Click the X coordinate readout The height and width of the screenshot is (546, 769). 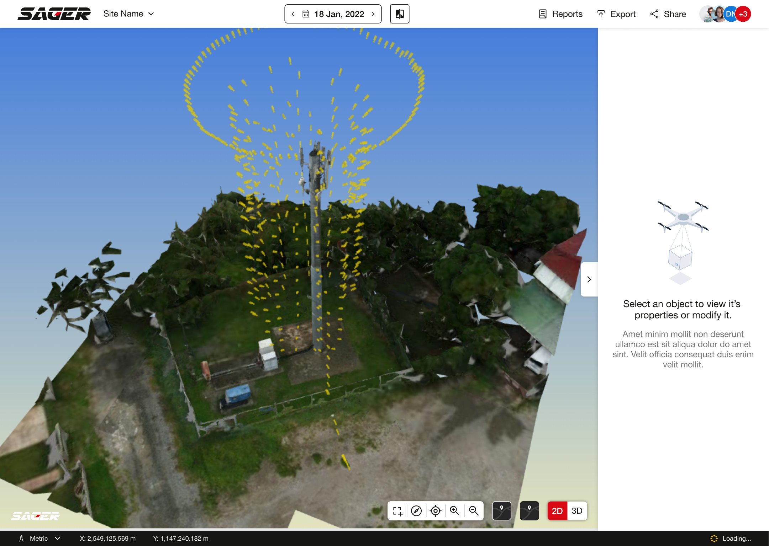[108, 539]
